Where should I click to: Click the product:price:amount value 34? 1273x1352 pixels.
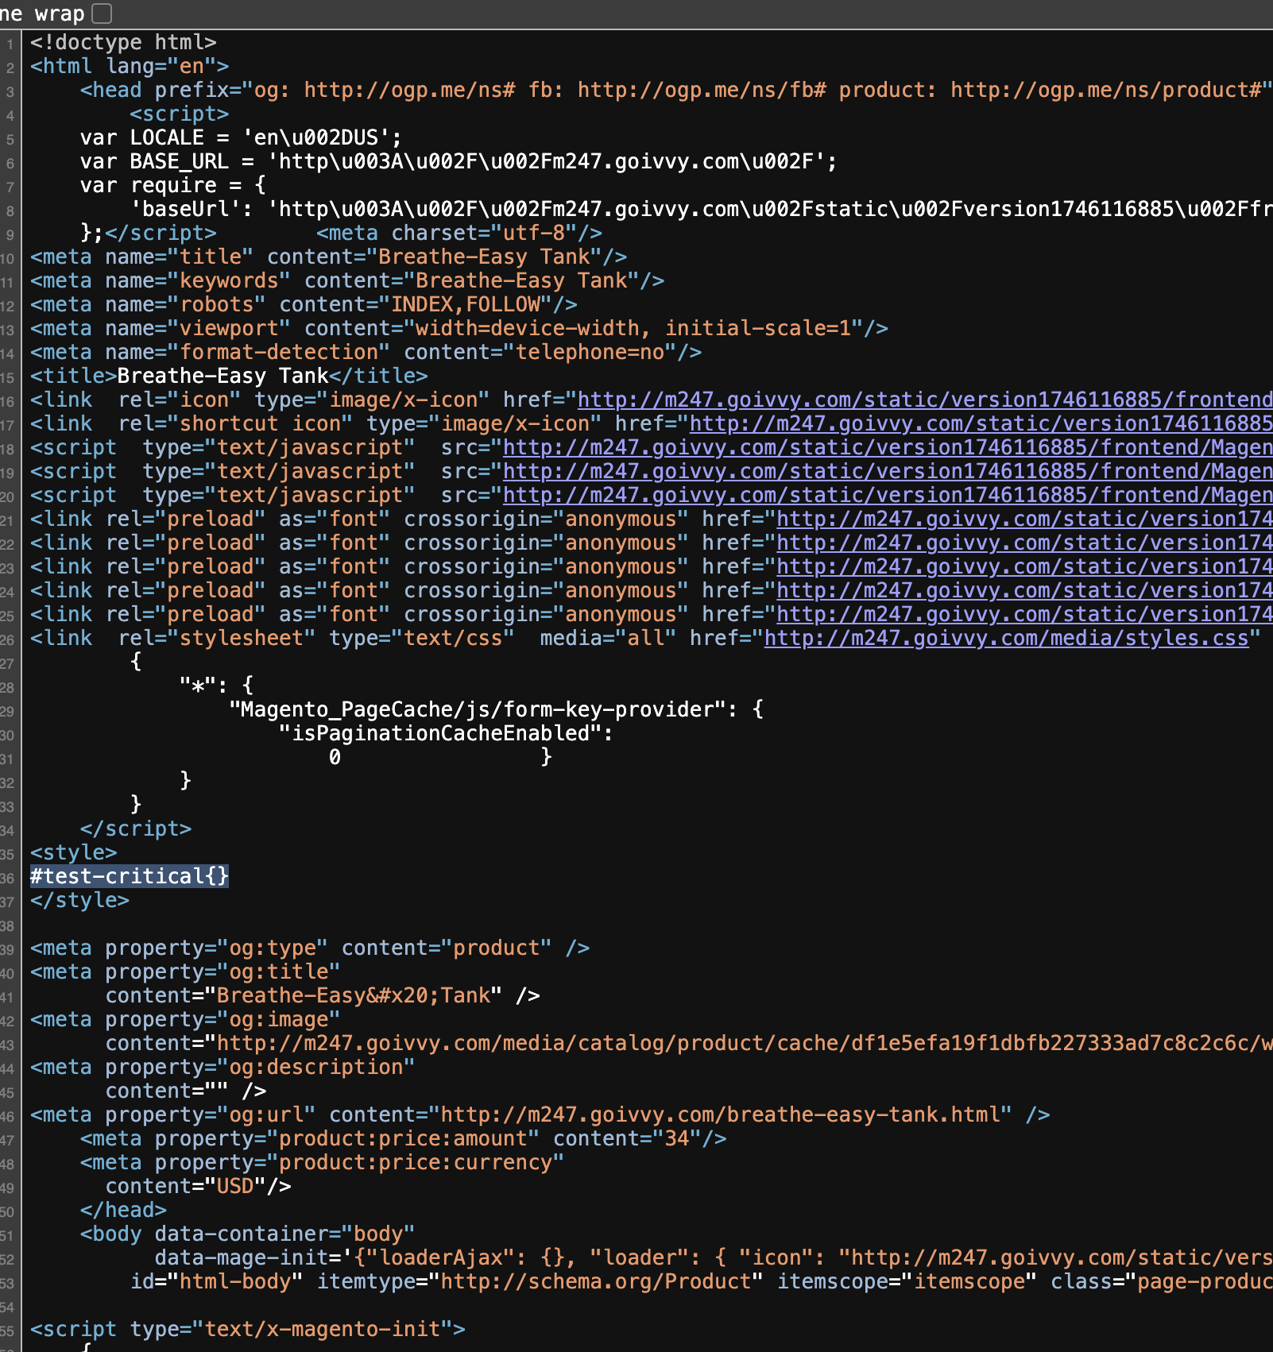point(676,1138)
